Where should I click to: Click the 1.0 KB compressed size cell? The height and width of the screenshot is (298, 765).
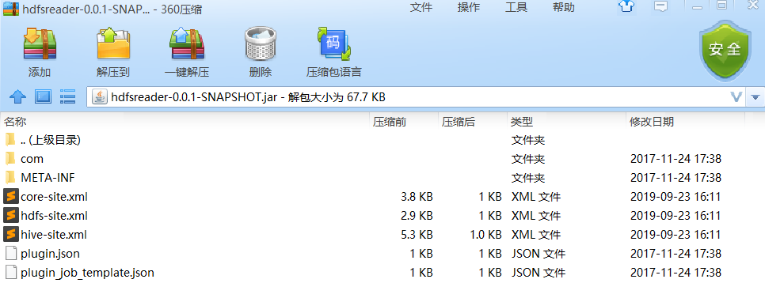click(485, 234)
